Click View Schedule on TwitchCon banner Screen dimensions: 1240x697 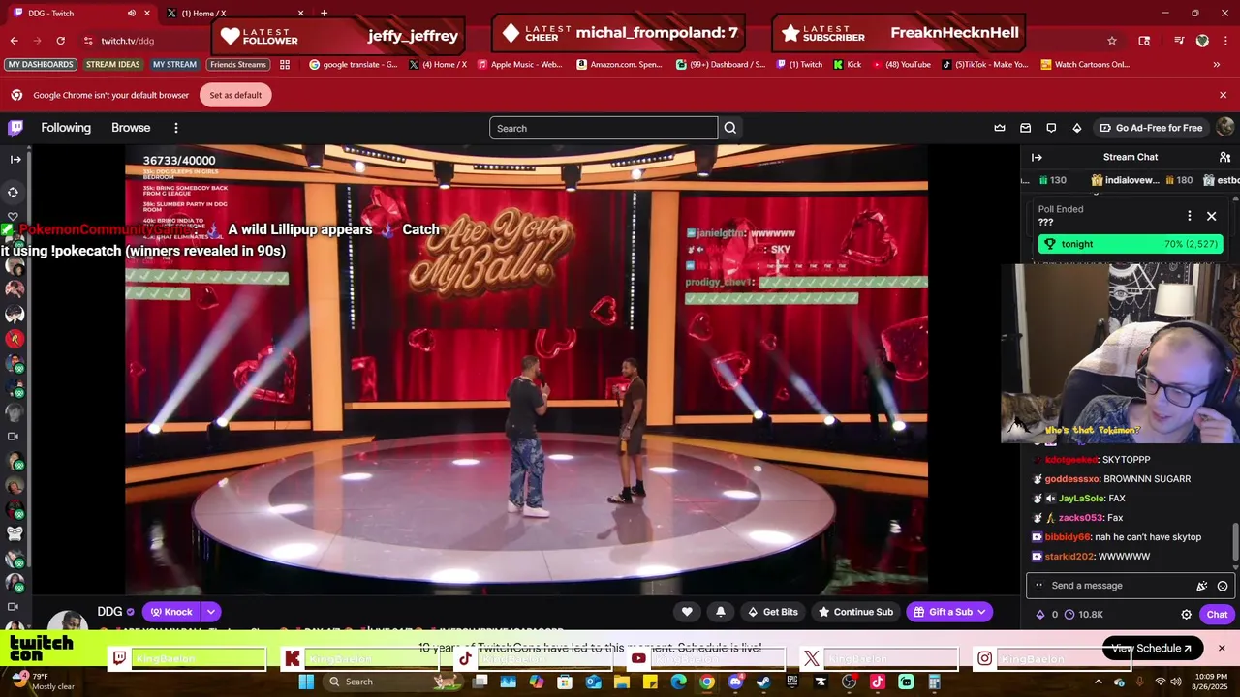1153,649
